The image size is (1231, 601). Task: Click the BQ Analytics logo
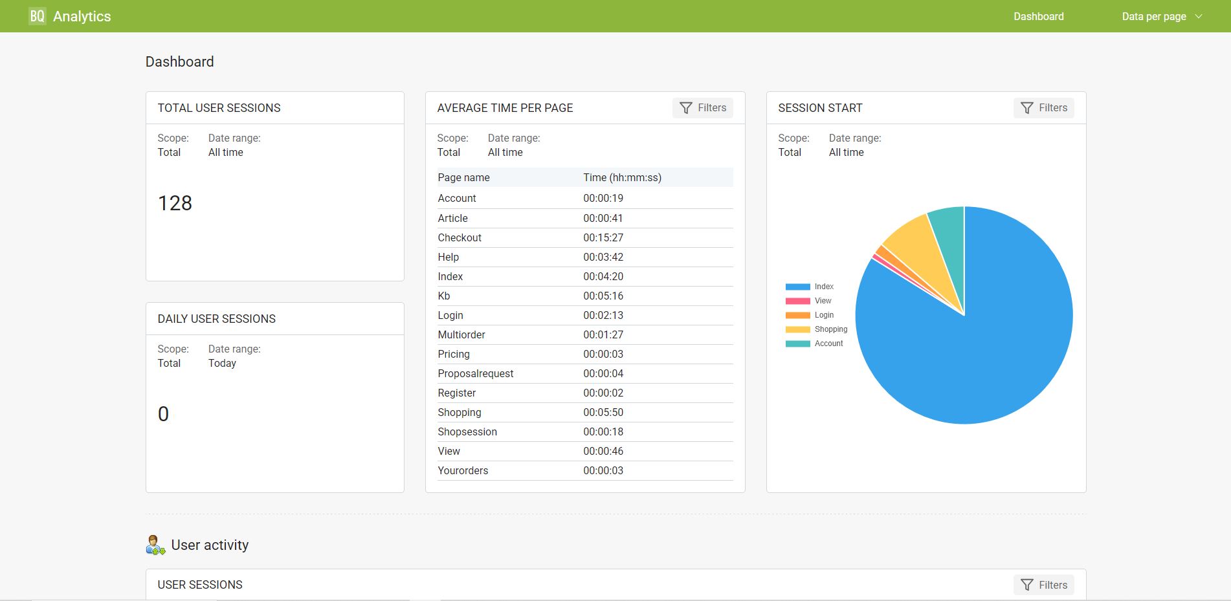coord(69,16)
